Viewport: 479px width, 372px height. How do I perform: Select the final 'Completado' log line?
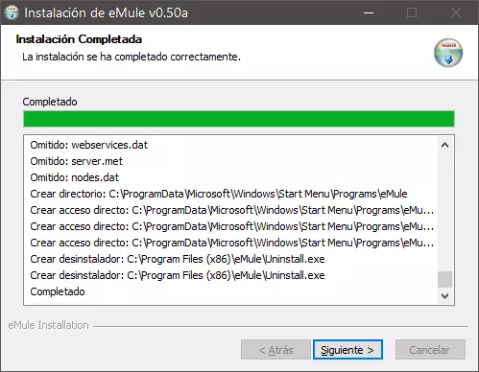click(58, 291)
